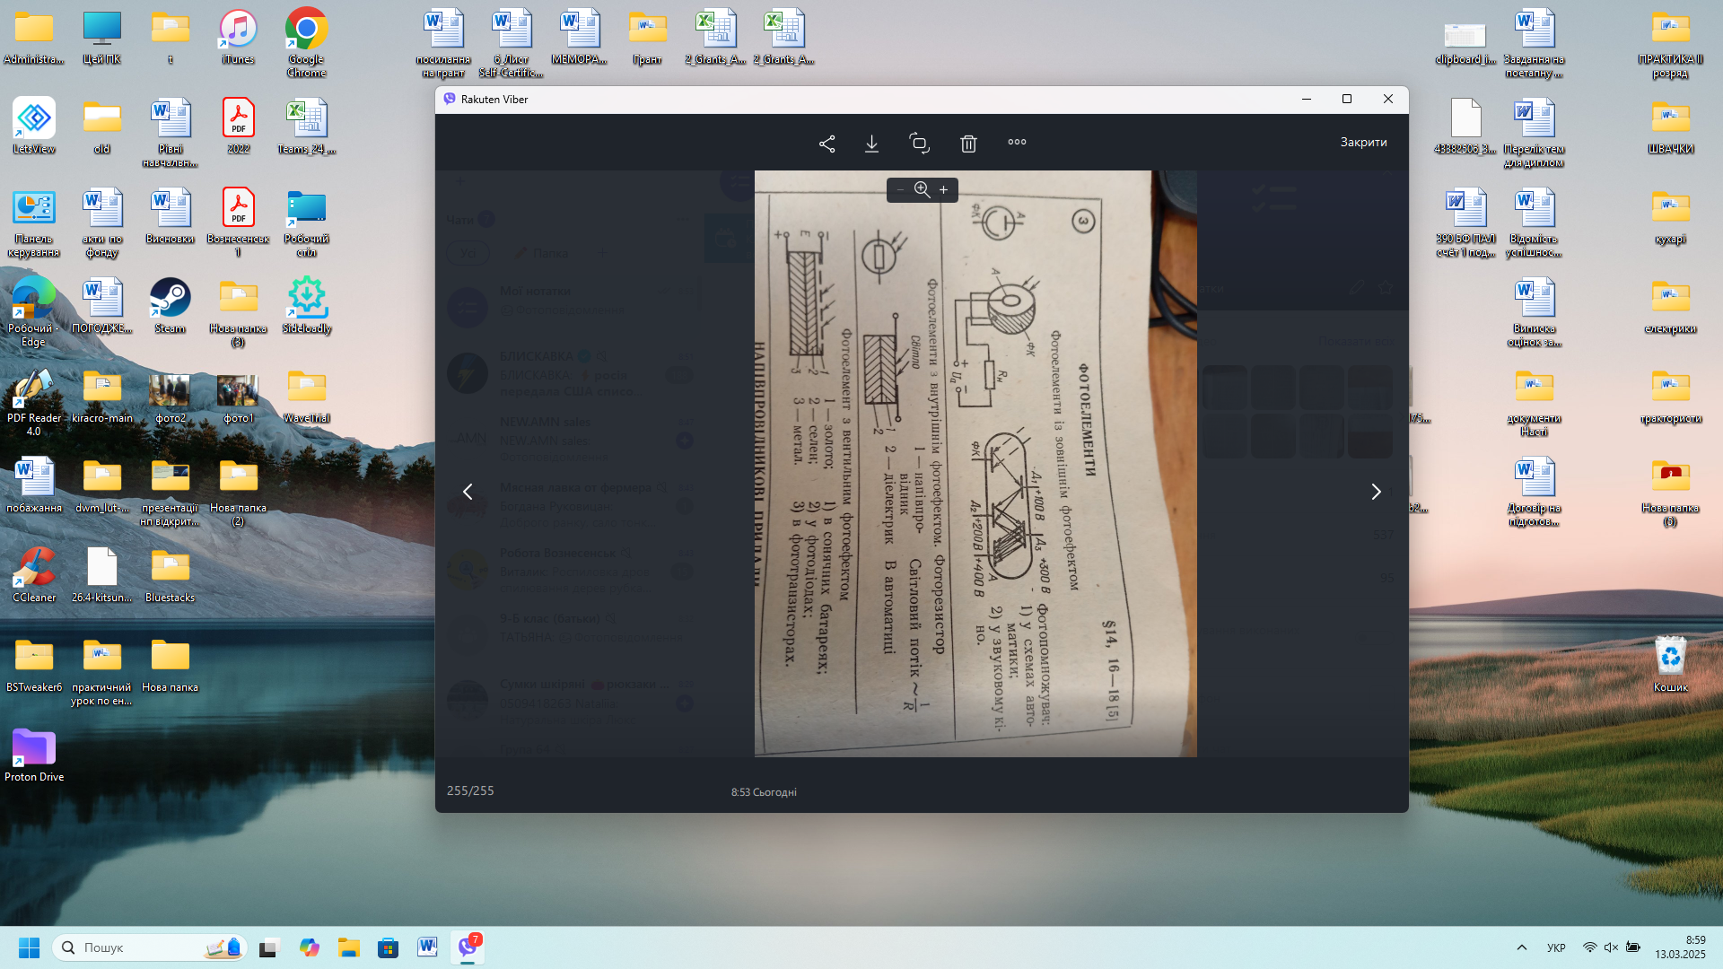This screenshot has height=969, width=1723.
Task: Rotate the photo using the rotate icon
Action: [919, 144]
